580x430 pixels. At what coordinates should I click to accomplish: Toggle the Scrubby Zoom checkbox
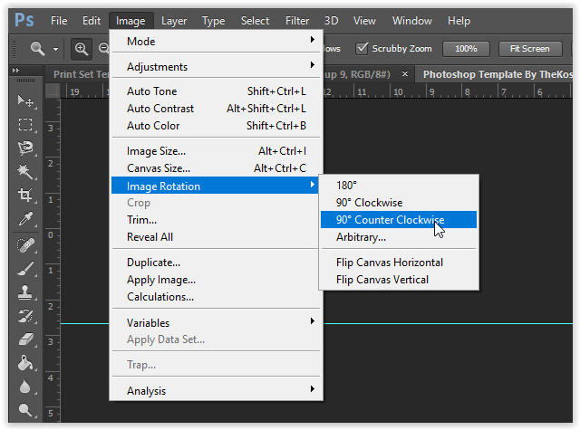pyautogui.click(x=362, y=48)
